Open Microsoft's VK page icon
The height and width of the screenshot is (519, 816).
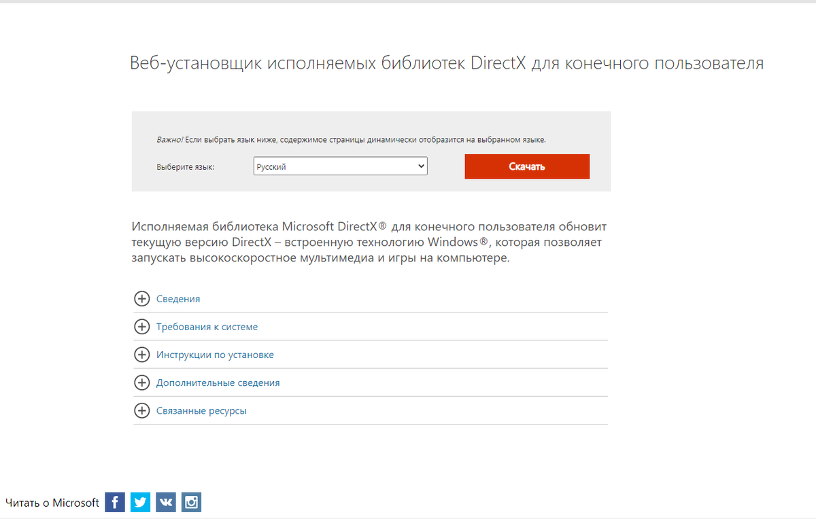pyautogui.click(x=166, y=502)
